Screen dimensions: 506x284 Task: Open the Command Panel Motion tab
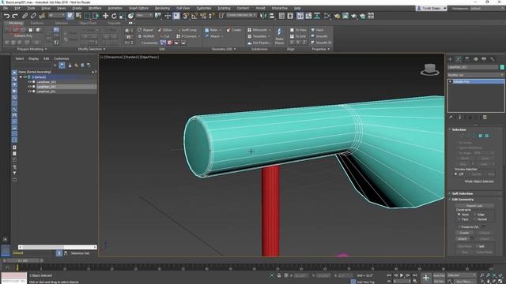click(476, 59)
